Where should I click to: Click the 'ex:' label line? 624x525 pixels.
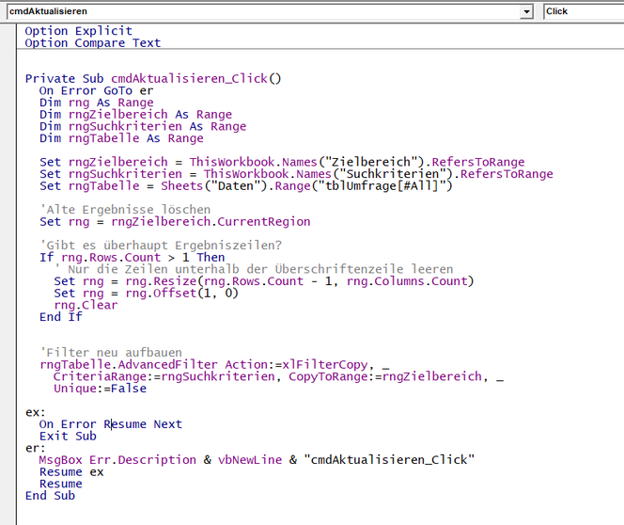click(36, 412)
